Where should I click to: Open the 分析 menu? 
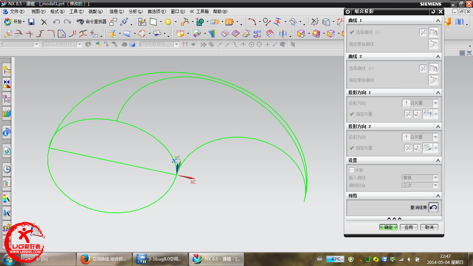135,11
